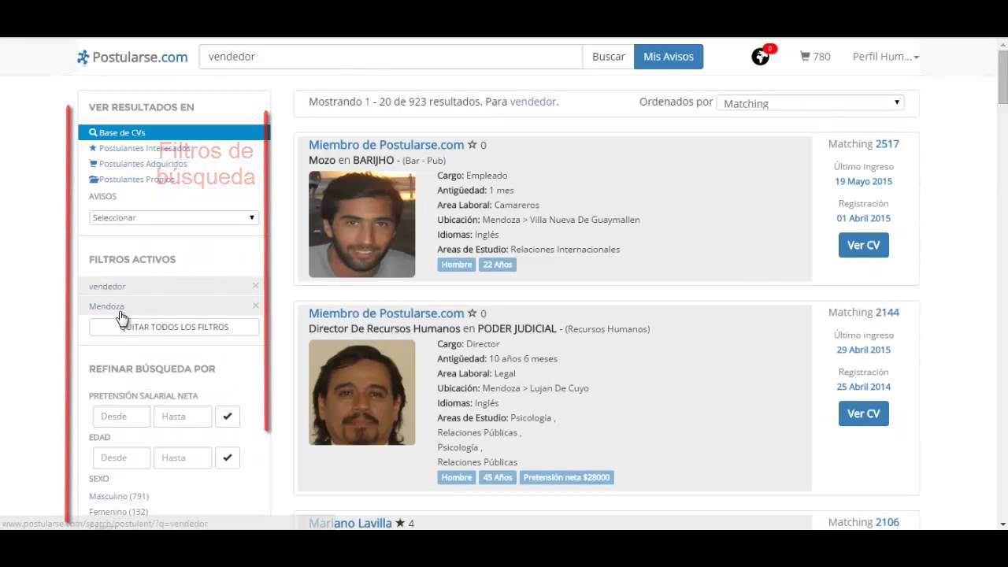Click the scrollbar down arrow
1008x567 pixels.
click(1002, 524)
